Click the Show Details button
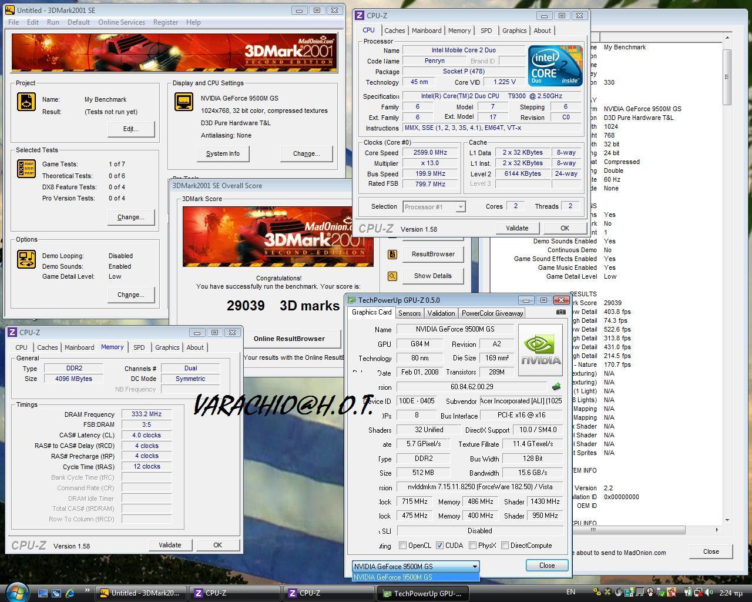This screenshot has width=752, height=602. click(x=433, y=276)
